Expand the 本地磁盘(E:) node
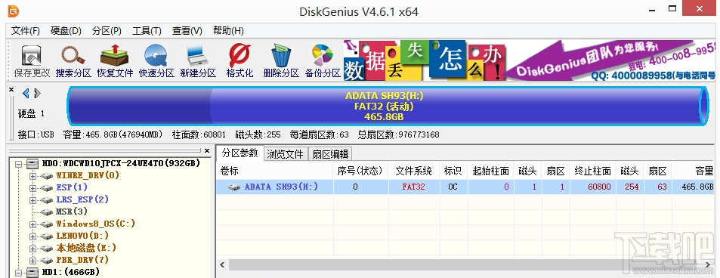The width and height of the screenshot is (720, 278). [x=32, y=249]
